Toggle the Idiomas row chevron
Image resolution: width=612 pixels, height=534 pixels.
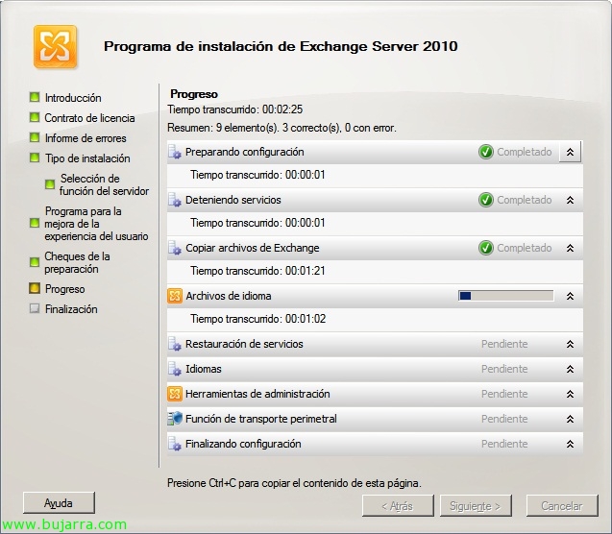[x=570, y=369]
